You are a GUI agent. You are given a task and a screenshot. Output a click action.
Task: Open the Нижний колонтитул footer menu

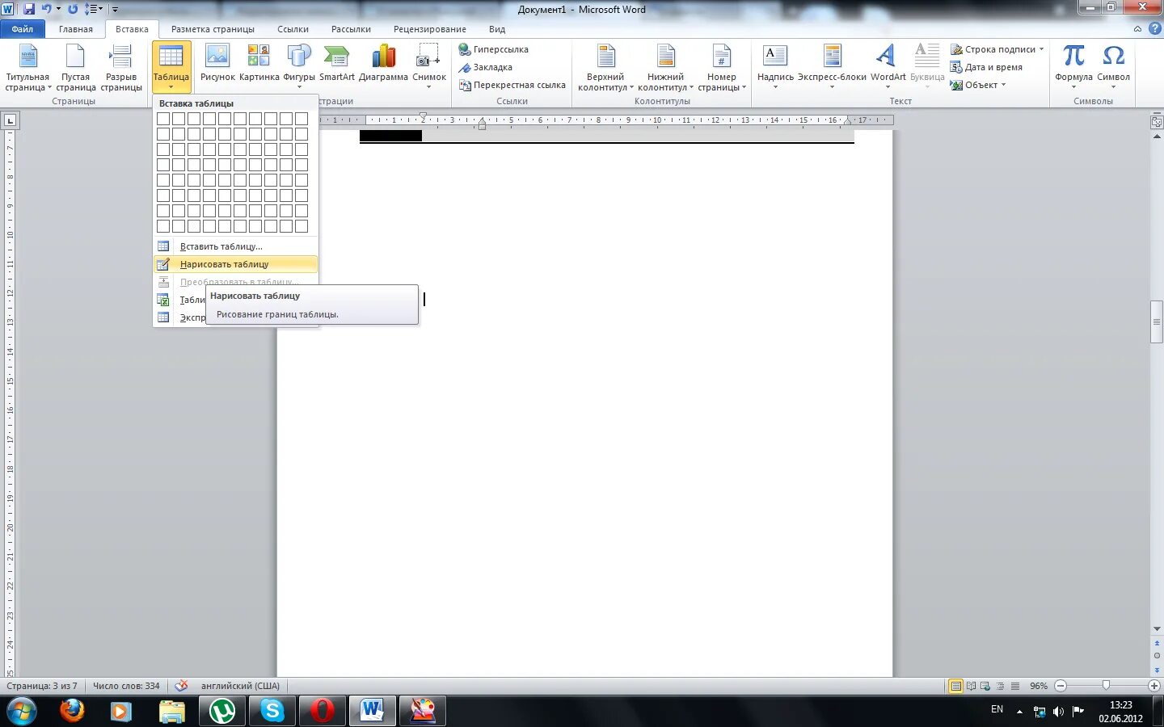(x=665, y=68)
